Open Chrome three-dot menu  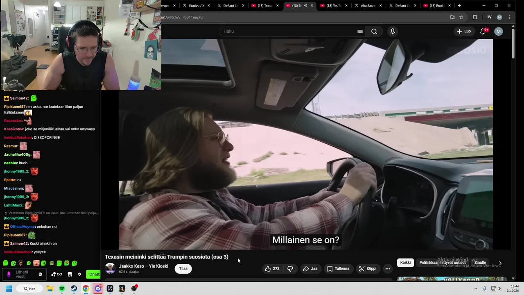pyautogui.click(x=509, y=17)
